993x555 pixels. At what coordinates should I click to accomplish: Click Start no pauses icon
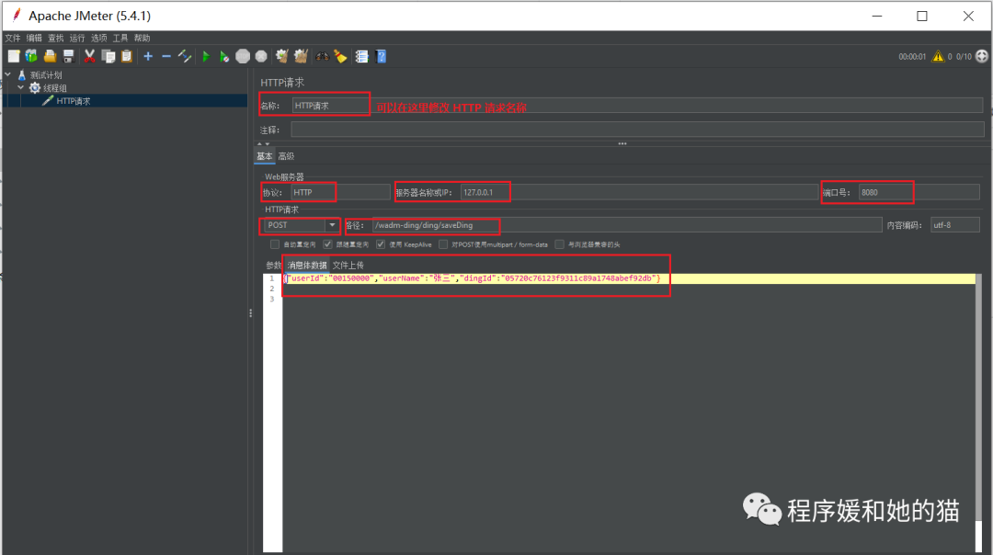coord(223,56)
